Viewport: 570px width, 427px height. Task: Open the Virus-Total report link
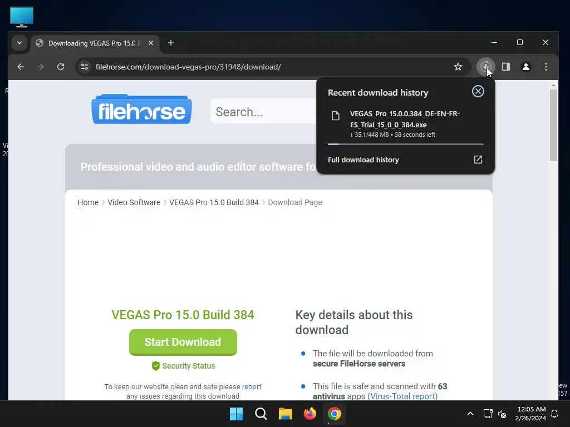(402, 396)
